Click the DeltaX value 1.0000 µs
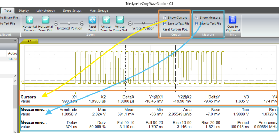The image size is (279, 133). pyautogui.click(x=126, y=101)
